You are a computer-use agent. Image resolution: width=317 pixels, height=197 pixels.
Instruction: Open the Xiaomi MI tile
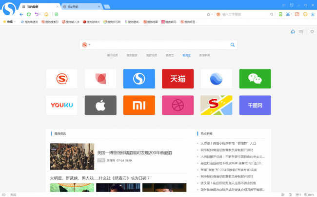tap(139, 105)
